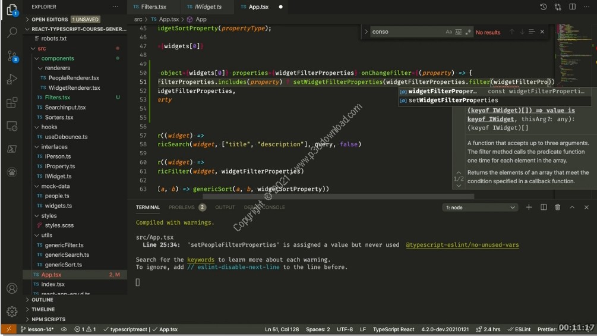Screen dimensions: 597x336
Task: Open editor more actions ellipsis
Action: (x=587, y=7)
